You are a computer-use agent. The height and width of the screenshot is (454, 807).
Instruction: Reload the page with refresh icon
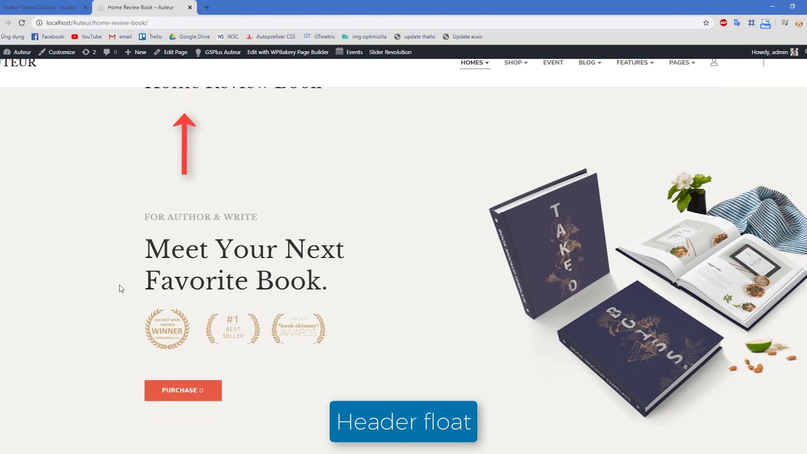point(21,23)
